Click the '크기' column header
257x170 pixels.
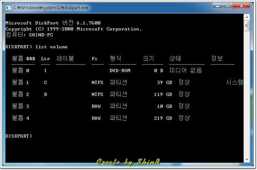pyautogui.click(x=148, y=58)
